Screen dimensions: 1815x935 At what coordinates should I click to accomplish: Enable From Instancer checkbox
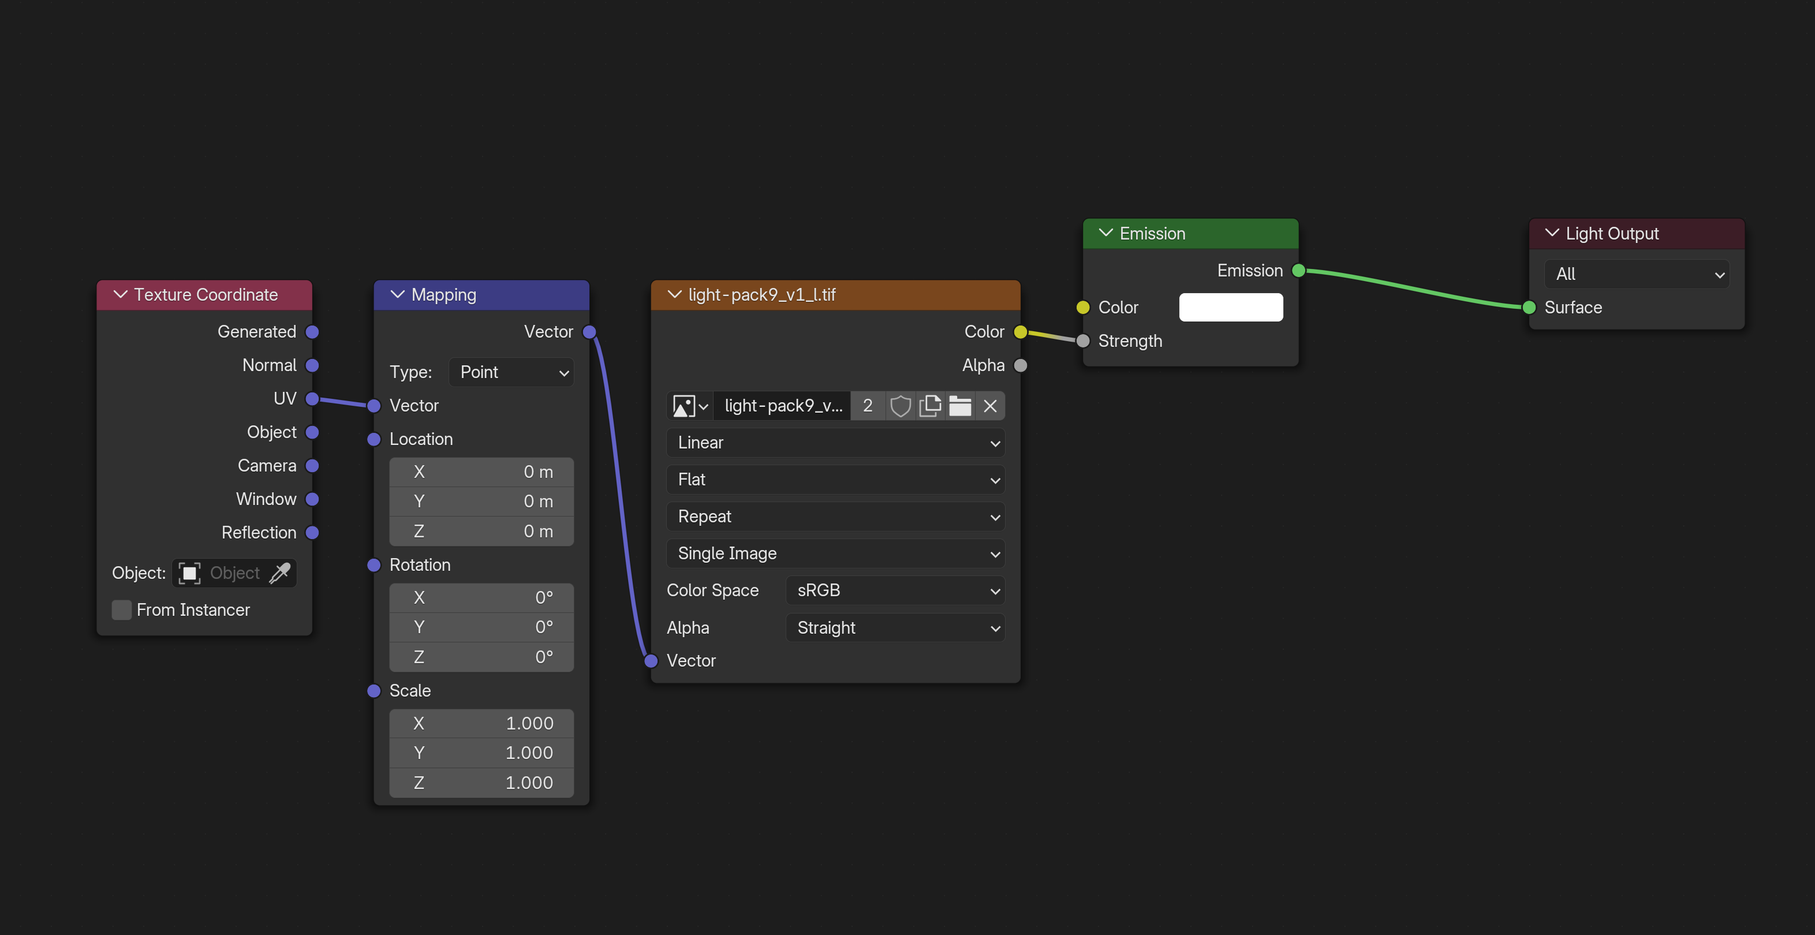point(122,610)
